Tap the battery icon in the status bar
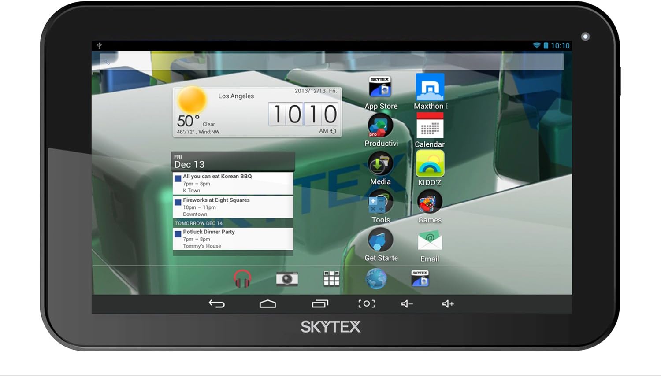Image resolution: width=661 pixels, height=377 pixels. click(546, 45)
